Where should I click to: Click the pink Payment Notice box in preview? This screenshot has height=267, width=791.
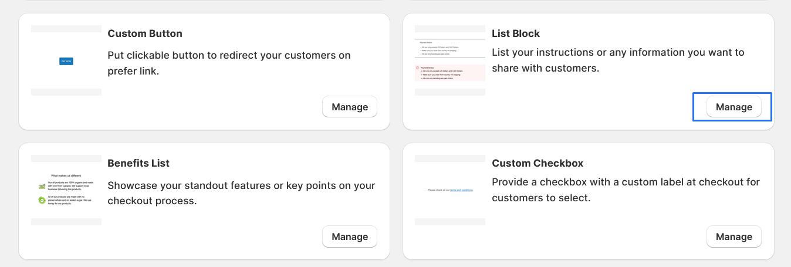click(x=450, y=73)
